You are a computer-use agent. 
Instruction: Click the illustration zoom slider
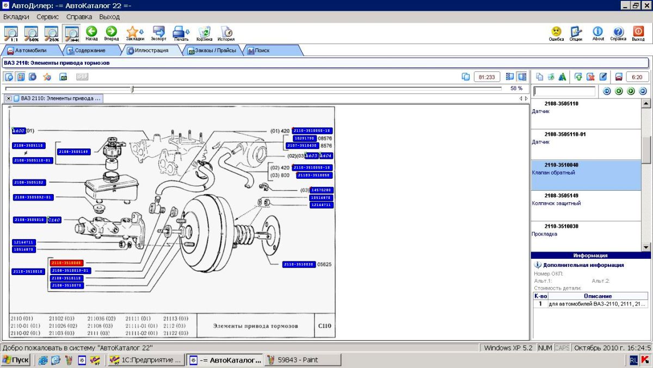click(132, 89)
